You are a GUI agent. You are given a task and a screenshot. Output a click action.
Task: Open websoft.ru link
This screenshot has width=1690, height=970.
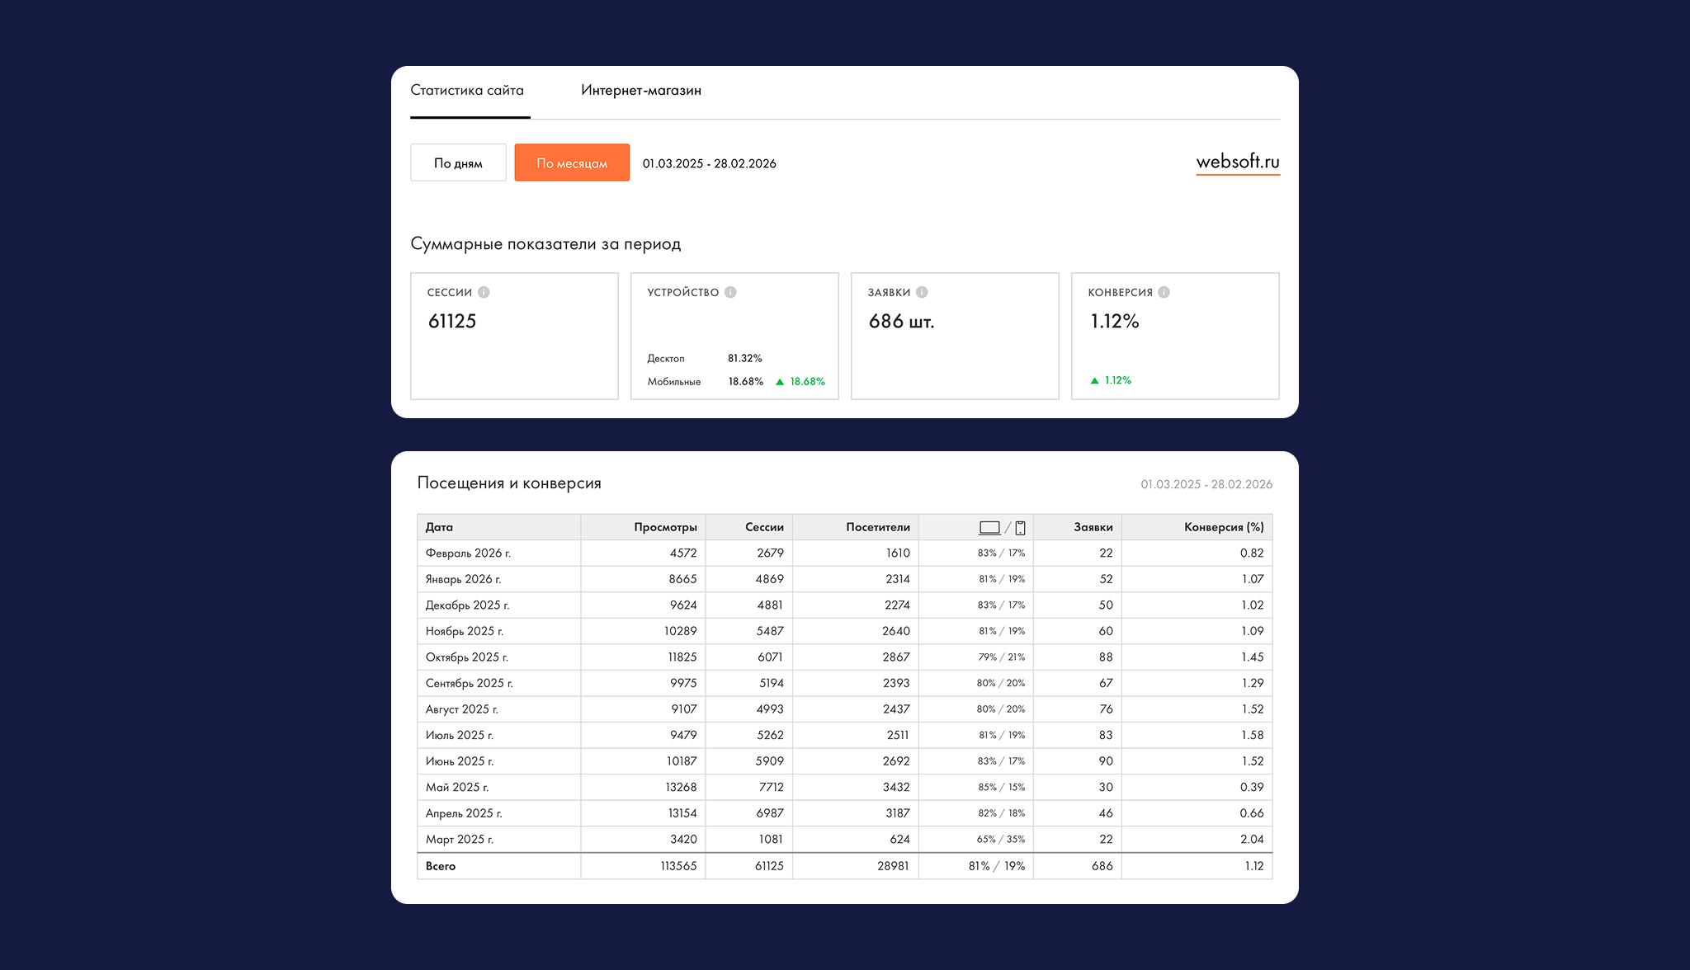pos(1237,162)
